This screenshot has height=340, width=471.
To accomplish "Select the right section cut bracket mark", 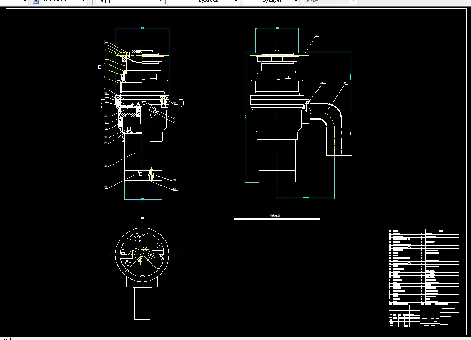I will click(182, 103).
